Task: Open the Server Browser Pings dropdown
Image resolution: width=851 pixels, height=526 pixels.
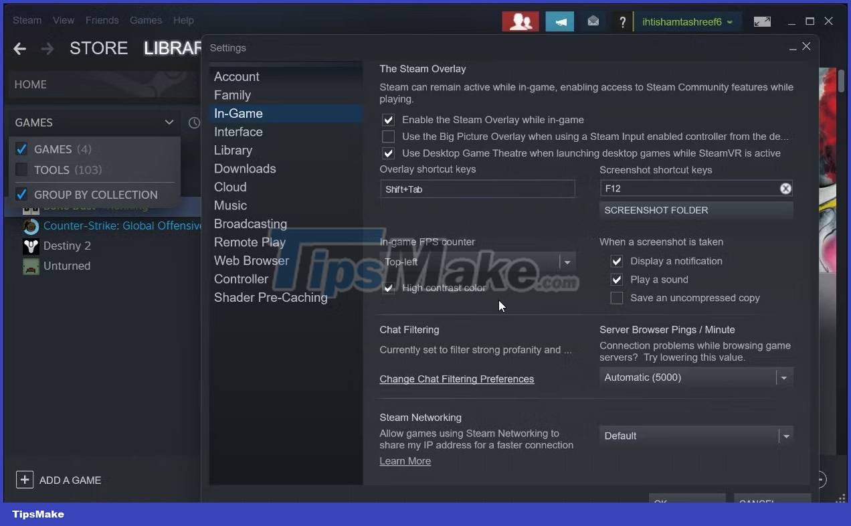Action: click(x=783, y=377)
